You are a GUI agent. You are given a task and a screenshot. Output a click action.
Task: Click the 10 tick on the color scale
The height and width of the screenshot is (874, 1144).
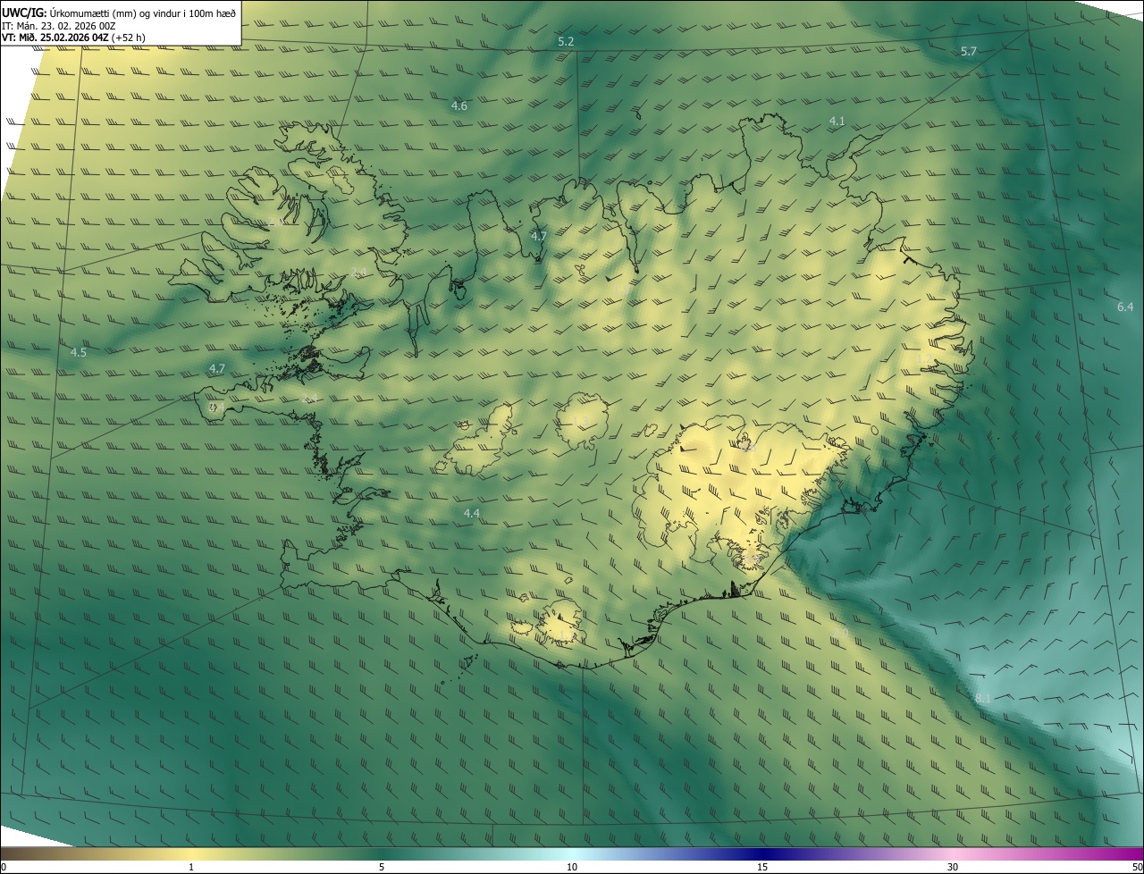click(x=572, y=867)
